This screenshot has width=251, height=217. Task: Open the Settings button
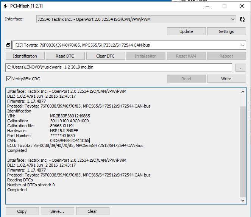[226, 31]
